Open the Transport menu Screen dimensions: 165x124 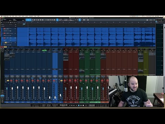[x=31, y=16]
